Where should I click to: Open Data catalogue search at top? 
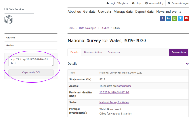click(x=178, y=3)
